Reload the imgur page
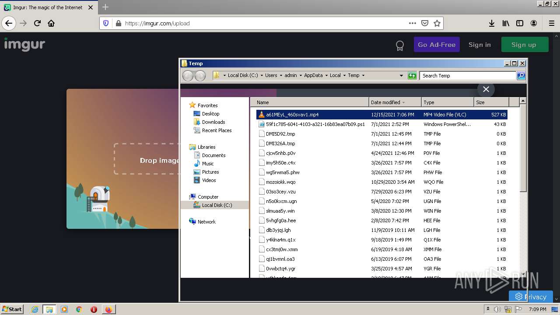 tap(37, 23)
